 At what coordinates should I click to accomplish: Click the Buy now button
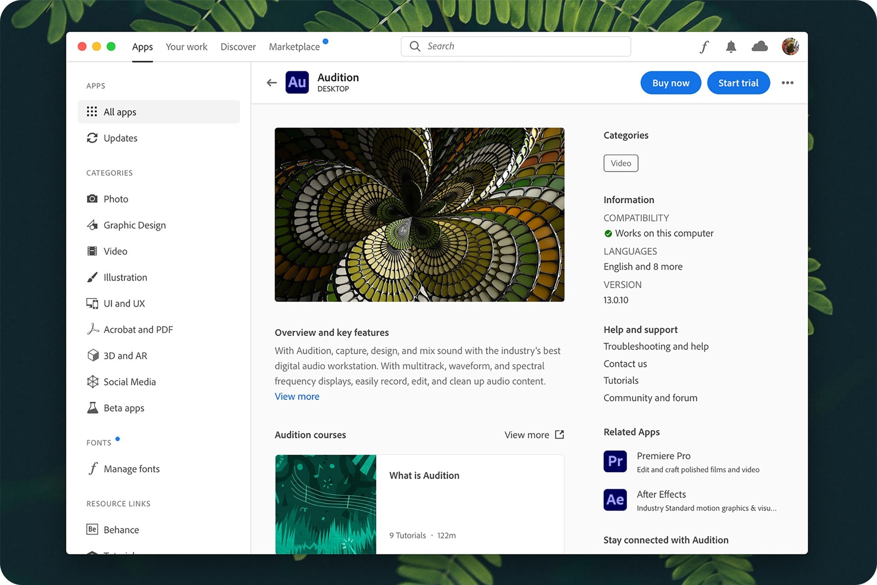[x=670, y=83]
